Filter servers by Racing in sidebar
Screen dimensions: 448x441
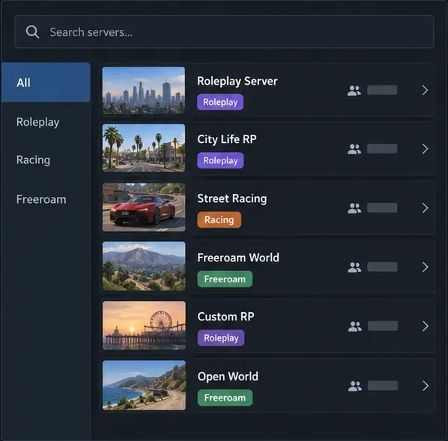33,160
